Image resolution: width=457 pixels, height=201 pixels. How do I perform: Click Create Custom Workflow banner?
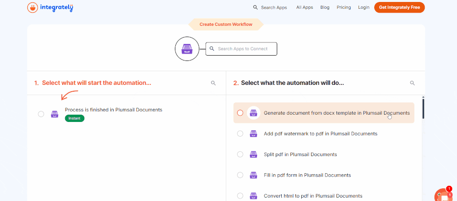(226, 24)
